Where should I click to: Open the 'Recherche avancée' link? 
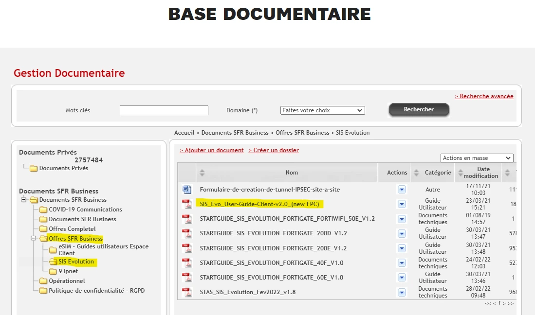point(484,96)
